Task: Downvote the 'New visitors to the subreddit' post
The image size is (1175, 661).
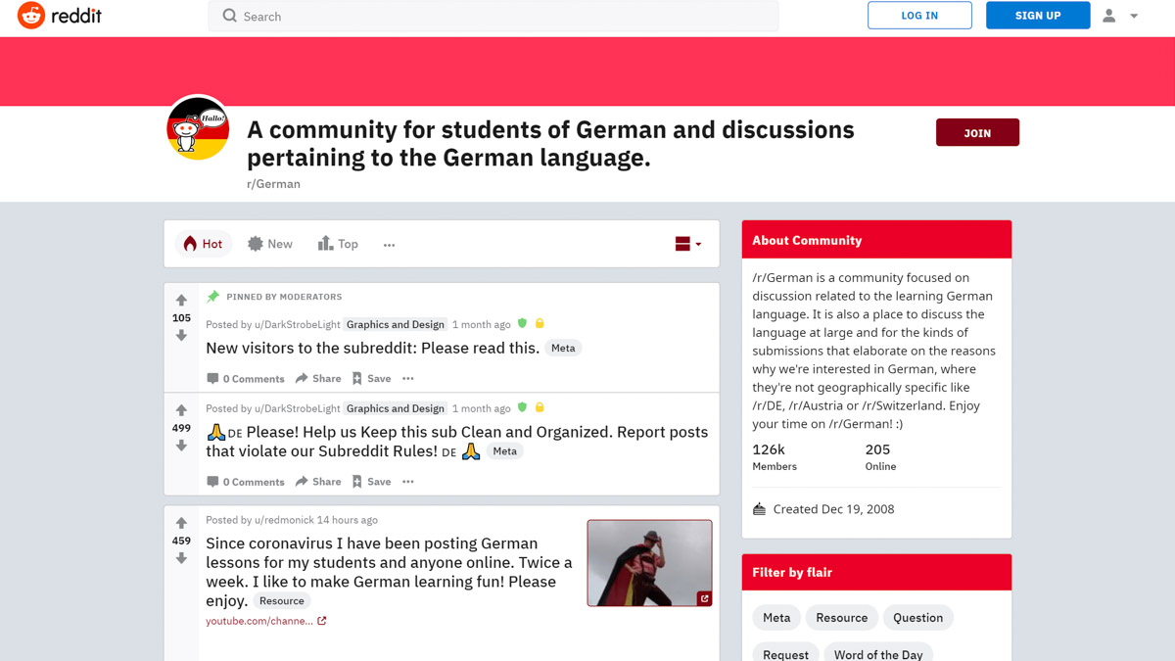Action: click(181, 336)
